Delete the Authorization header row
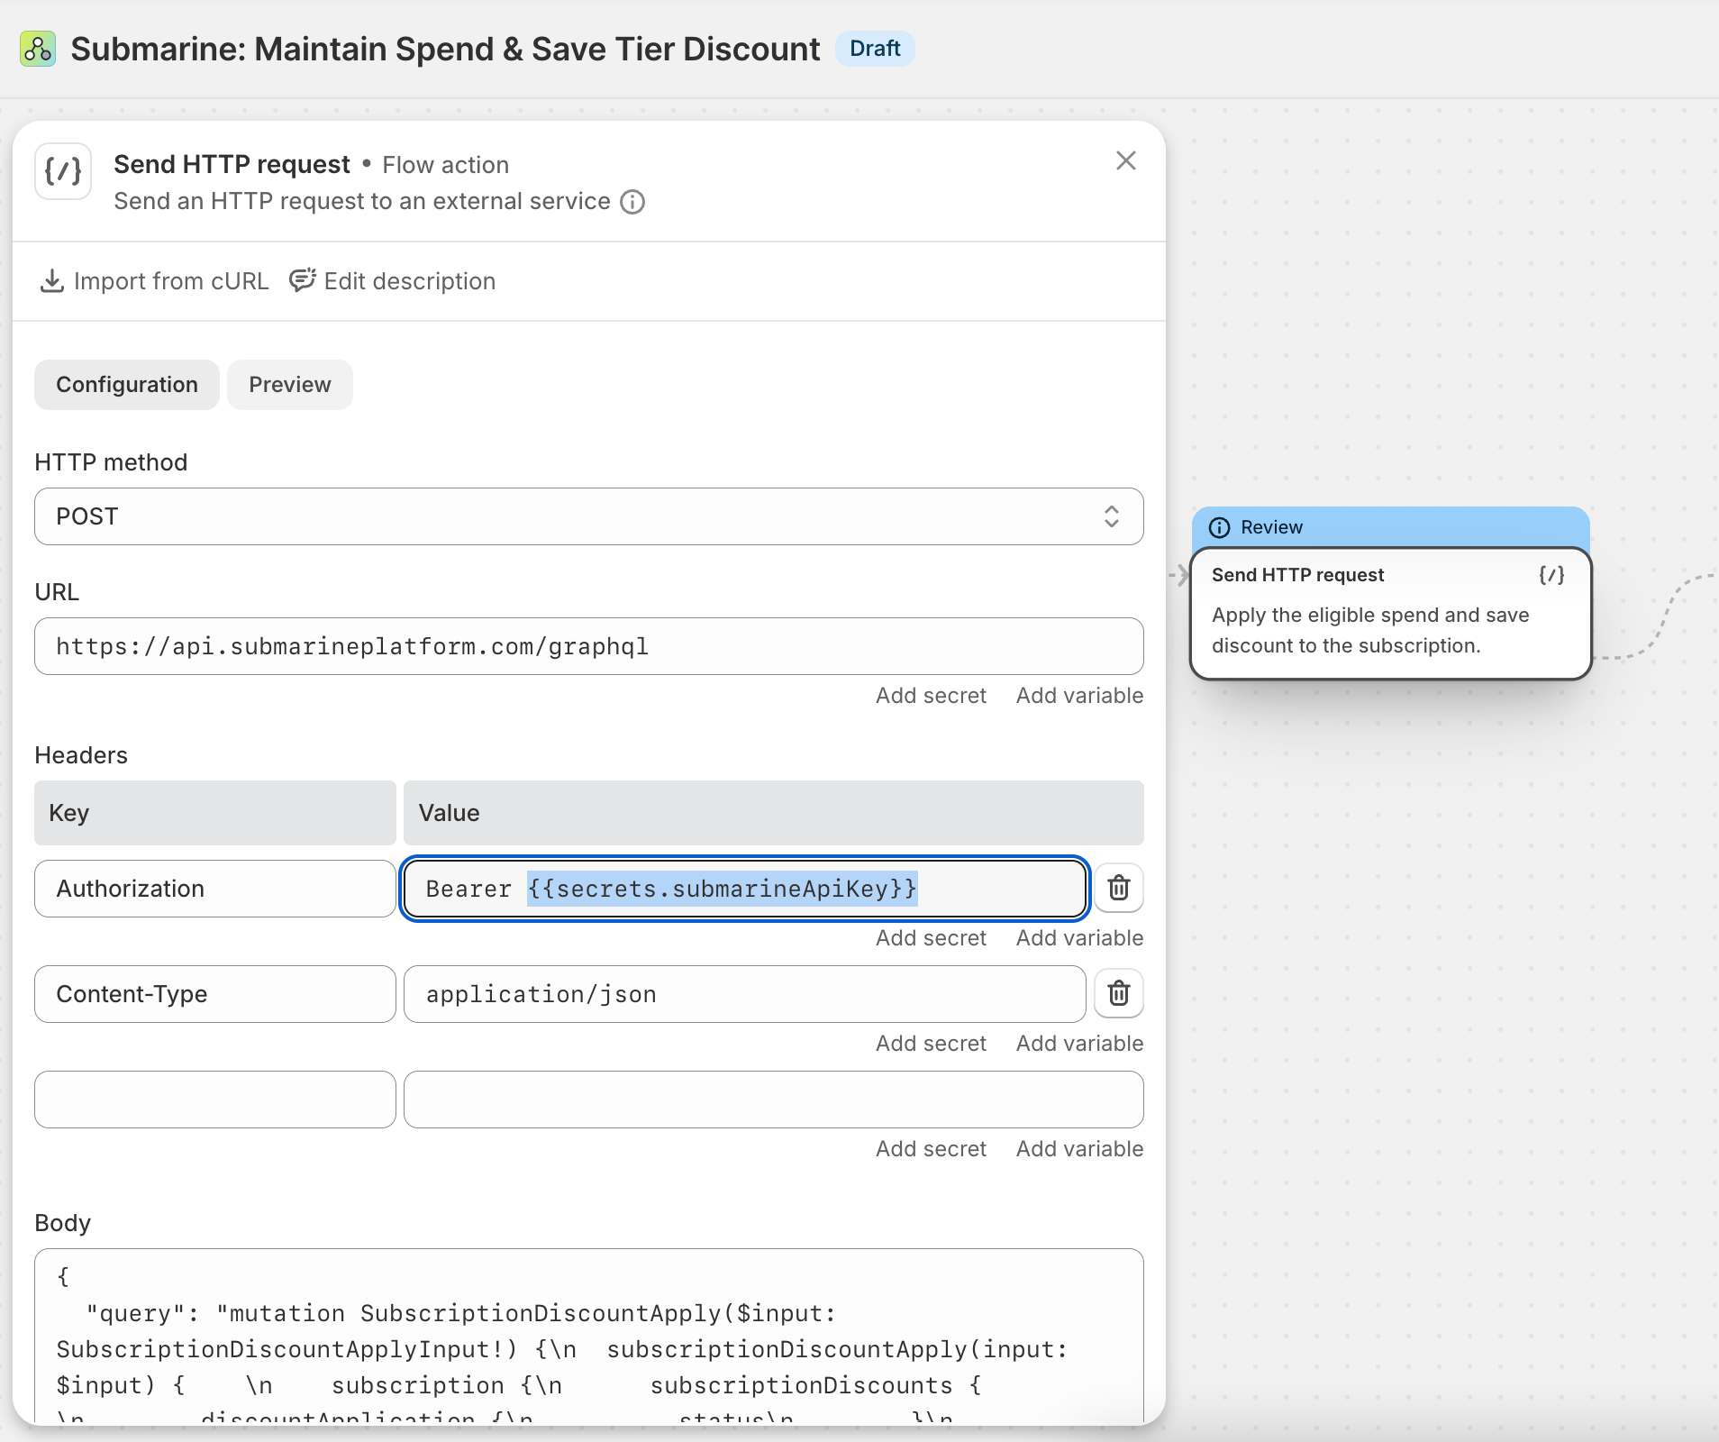Screen dimensions: 1719x1442 pos(1118,888)
